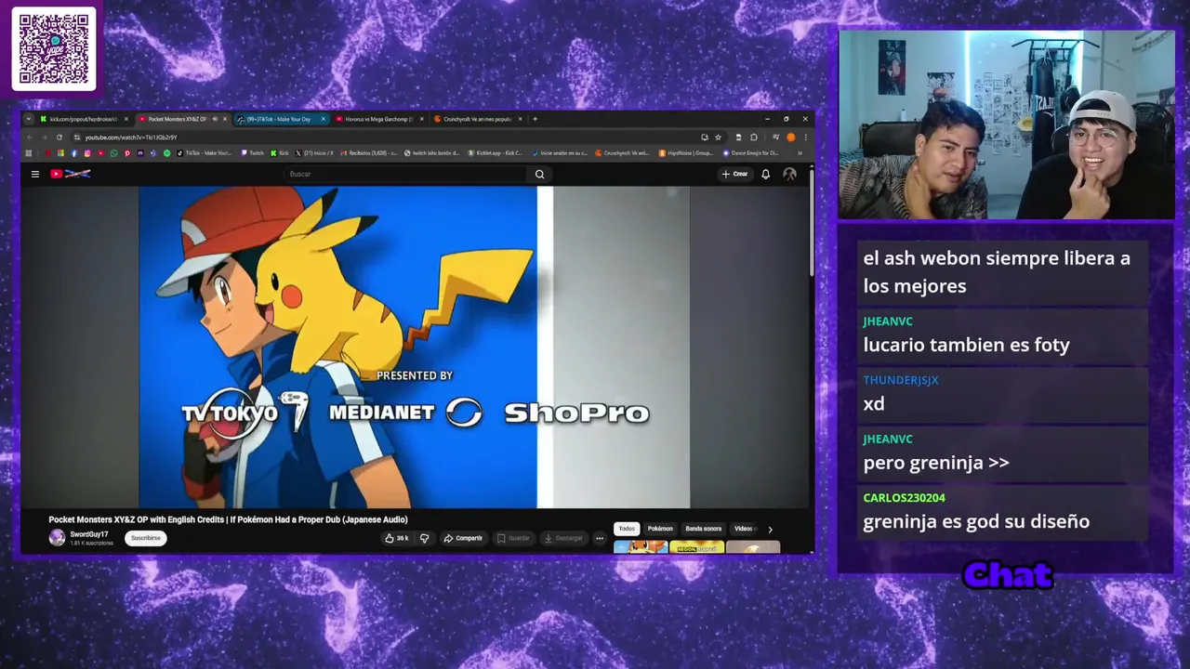Open the browser profile orange avatar
Image resolution: width=1190 pixels, height=669 pixels.
[x=791, y=138]
